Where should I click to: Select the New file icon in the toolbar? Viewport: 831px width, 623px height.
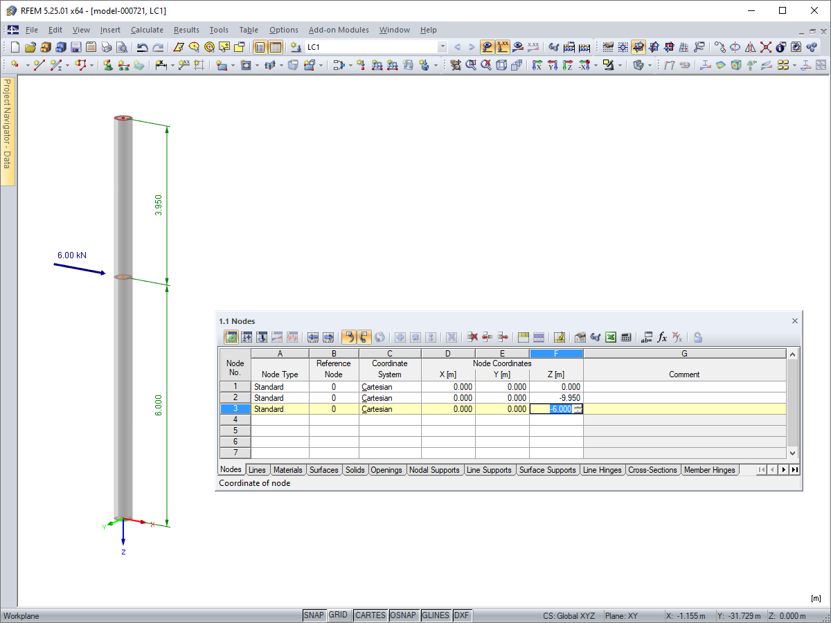point(14,47)
